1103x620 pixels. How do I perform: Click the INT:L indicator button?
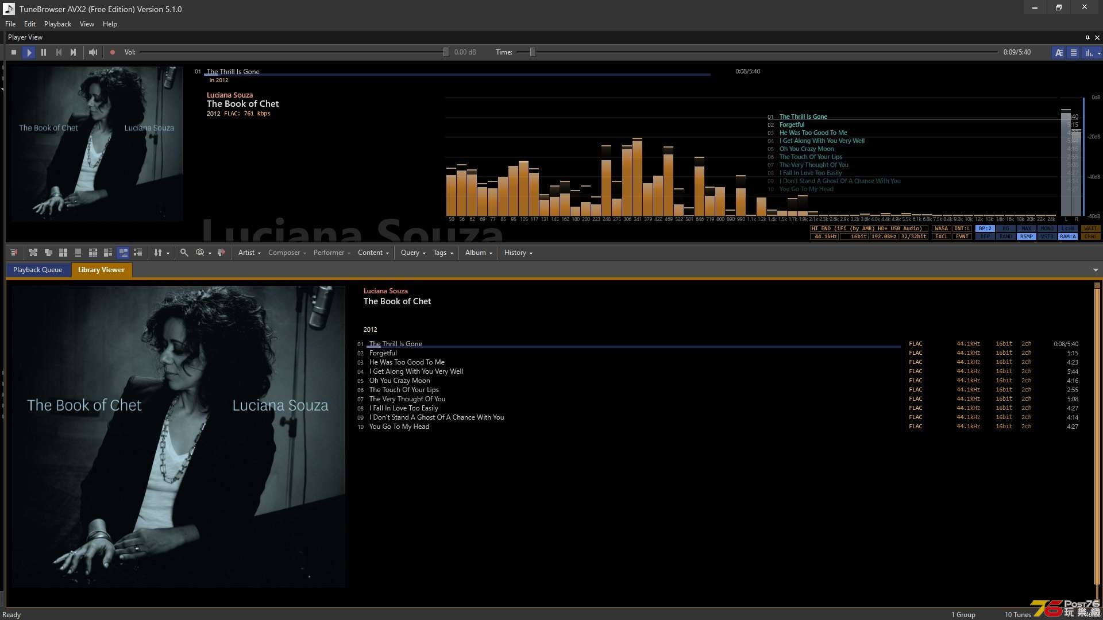tap(962, 228)
